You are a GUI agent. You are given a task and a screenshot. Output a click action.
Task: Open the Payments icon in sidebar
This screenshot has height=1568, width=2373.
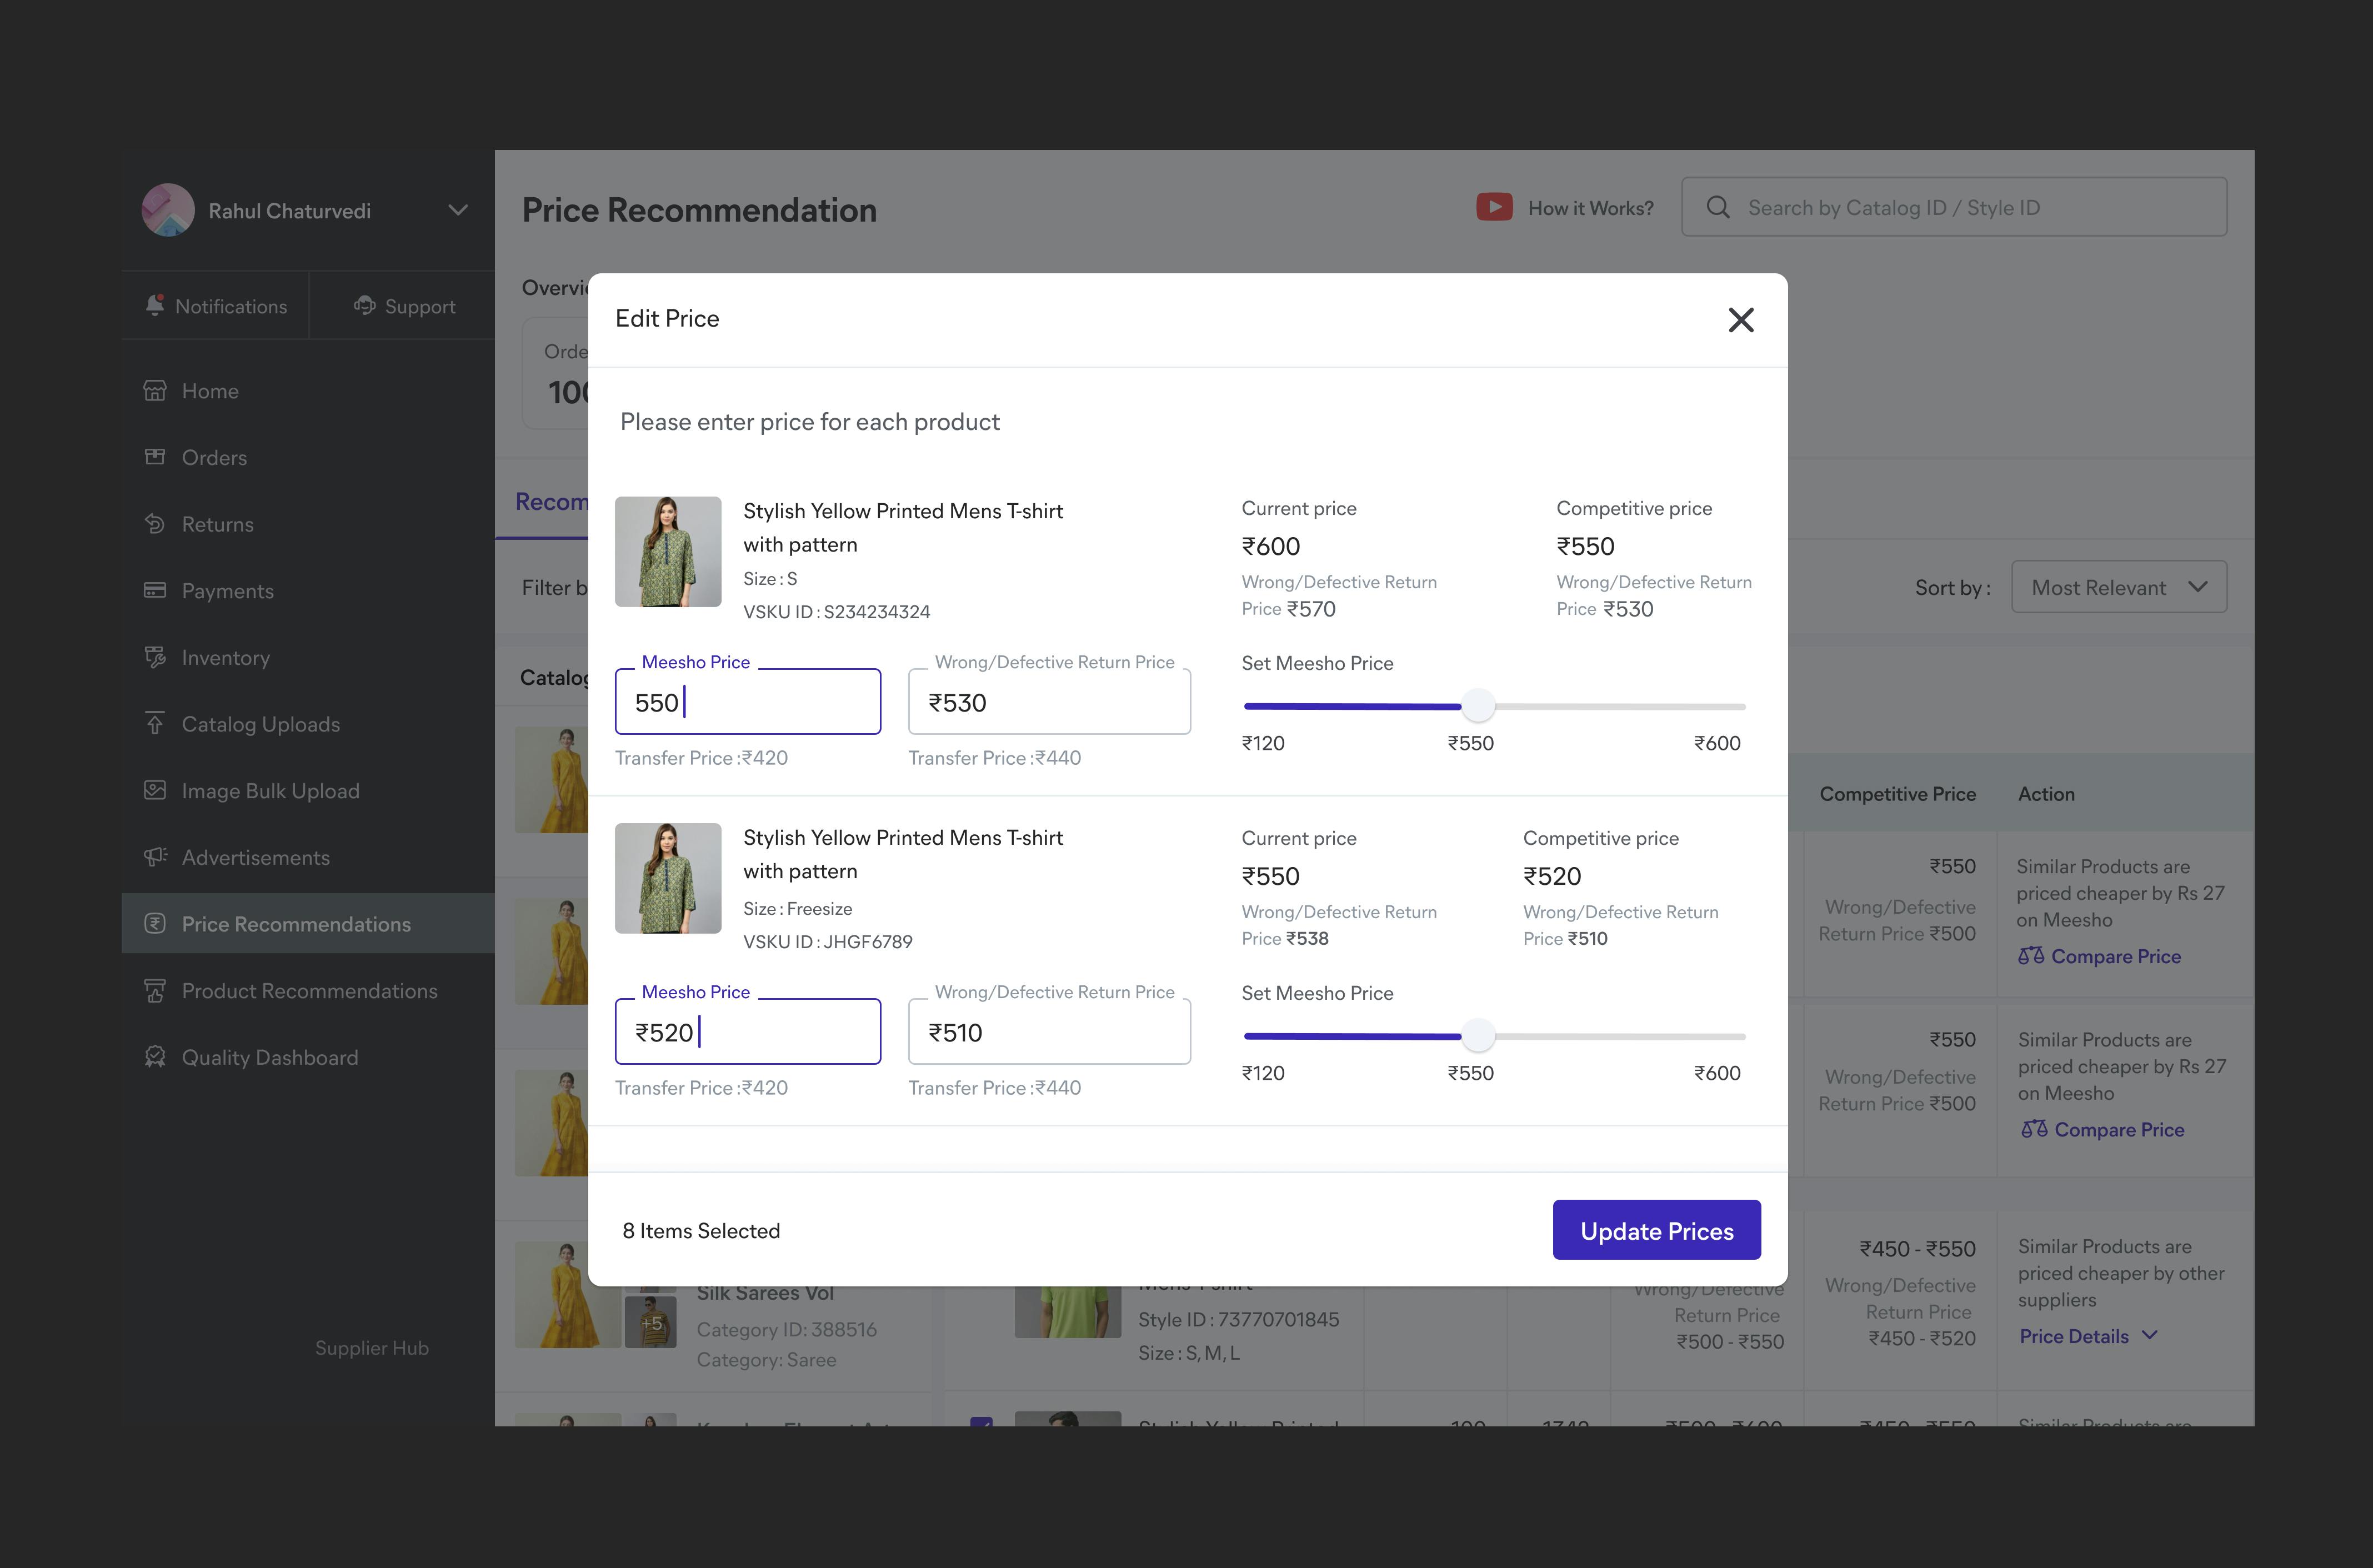pos(155,590)
